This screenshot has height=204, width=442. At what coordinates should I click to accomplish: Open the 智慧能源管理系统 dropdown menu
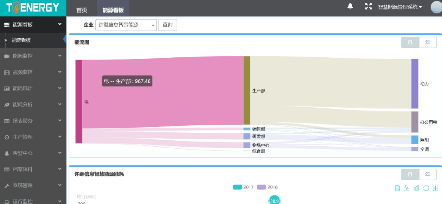(x=400, y=7)
